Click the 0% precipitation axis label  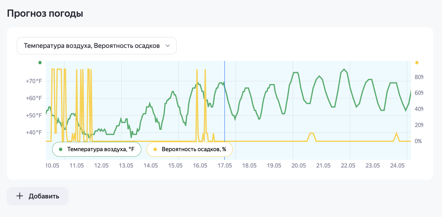coord(418,141)
